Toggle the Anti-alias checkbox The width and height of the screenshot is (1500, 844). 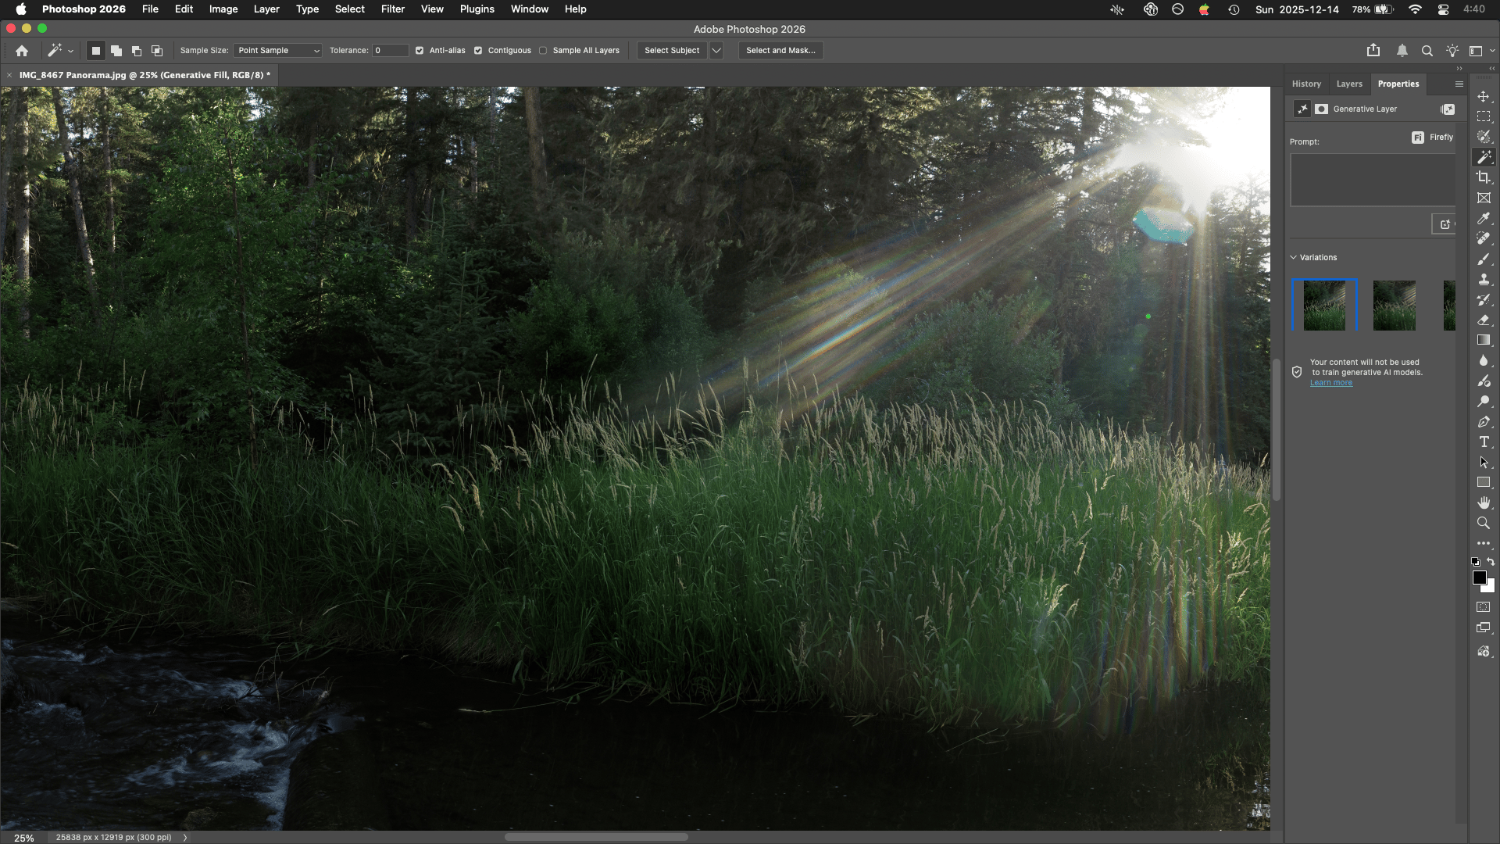(420, 51)
